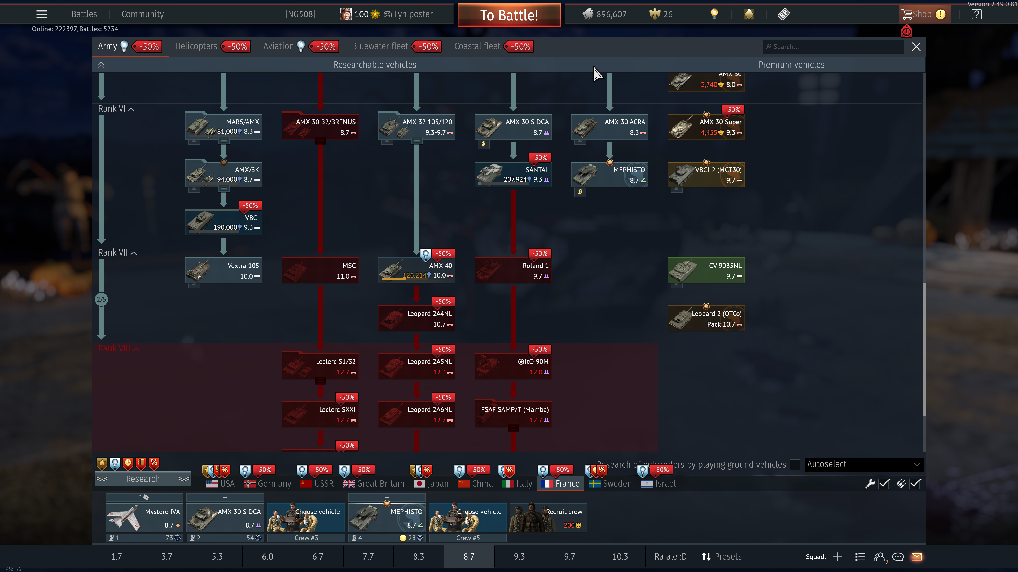Open the hamburger main menu icon

point(42,14)
